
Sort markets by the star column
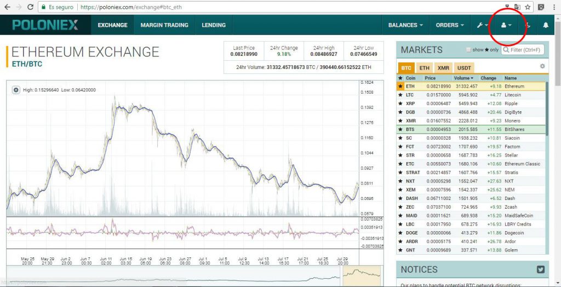coord(400,78)
